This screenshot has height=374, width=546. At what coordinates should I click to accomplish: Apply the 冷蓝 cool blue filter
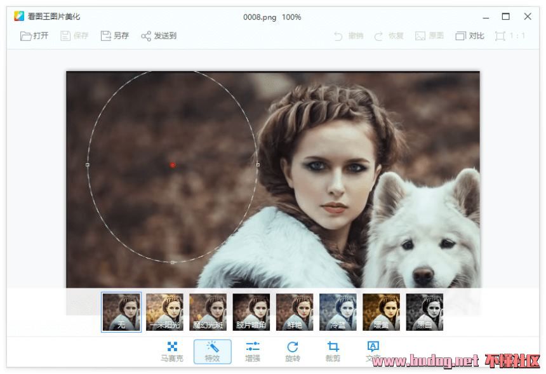(x=338, y=312)
